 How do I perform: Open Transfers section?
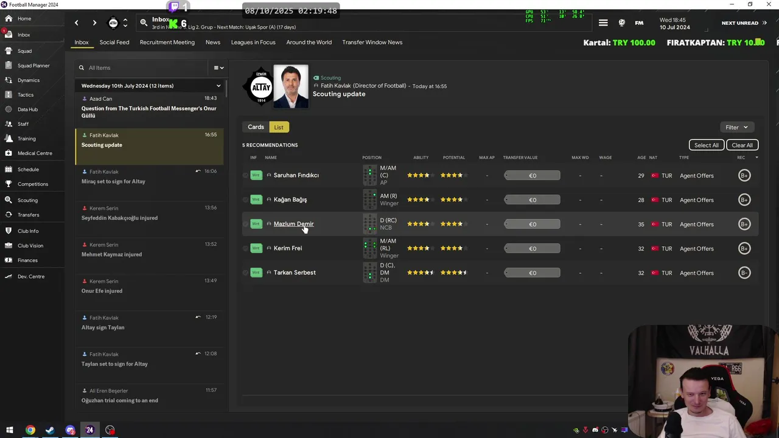28,215
